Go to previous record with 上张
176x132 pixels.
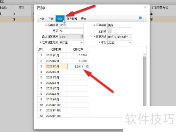(x=42, y=19)
